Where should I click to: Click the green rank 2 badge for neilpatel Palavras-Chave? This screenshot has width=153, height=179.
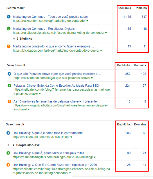[9, 86]
